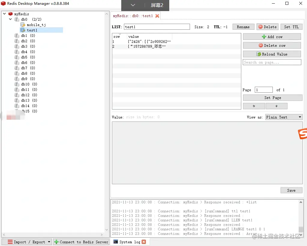Click the LLEN test1 log line
The height and width of the screenshot is (246, 307).
pyautogui.click(x=182, y=220)
